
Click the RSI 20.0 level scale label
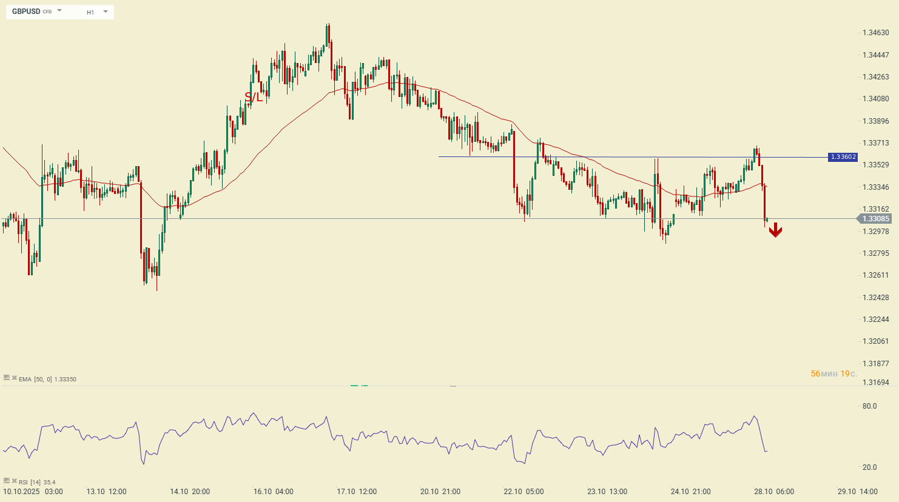click(869, 467)
